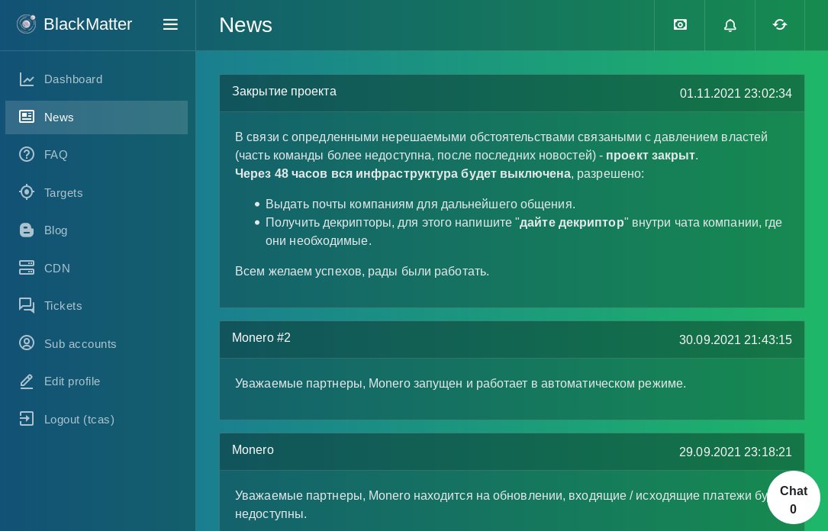The width and height of the screenshot is (828, 531).
Task: Click the BlackMatter brand title
Action: 88,24
